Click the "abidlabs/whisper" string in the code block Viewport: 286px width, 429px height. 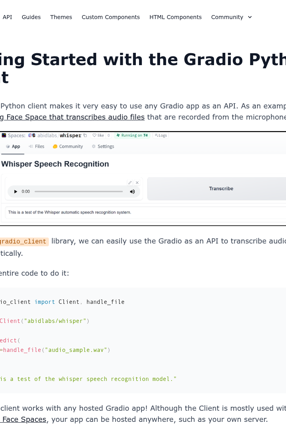55,321
